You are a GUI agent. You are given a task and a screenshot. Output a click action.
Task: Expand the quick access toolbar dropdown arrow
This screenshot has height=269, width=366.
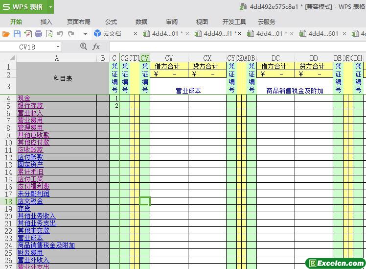click(85, 34)
